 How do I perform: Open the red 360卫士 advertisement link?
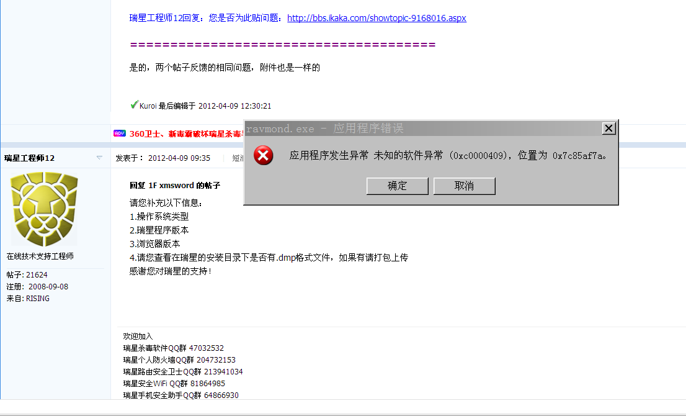coord(185,134)
